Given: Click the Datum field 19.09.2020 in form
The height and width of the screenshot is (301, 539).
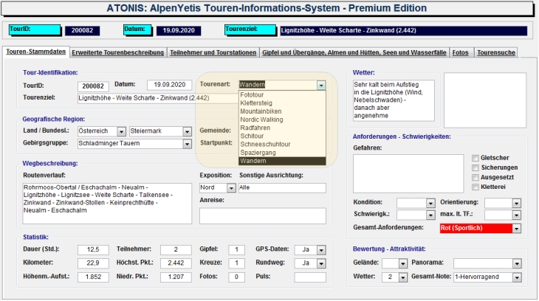Looking at the screenshot, I should (x=170, y=85).
